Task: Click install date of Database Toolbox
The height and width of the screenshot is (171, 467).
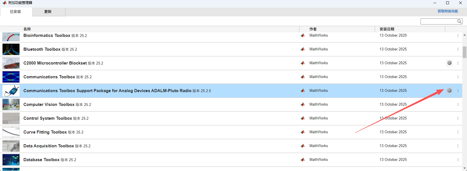Action: click(393, 160)
